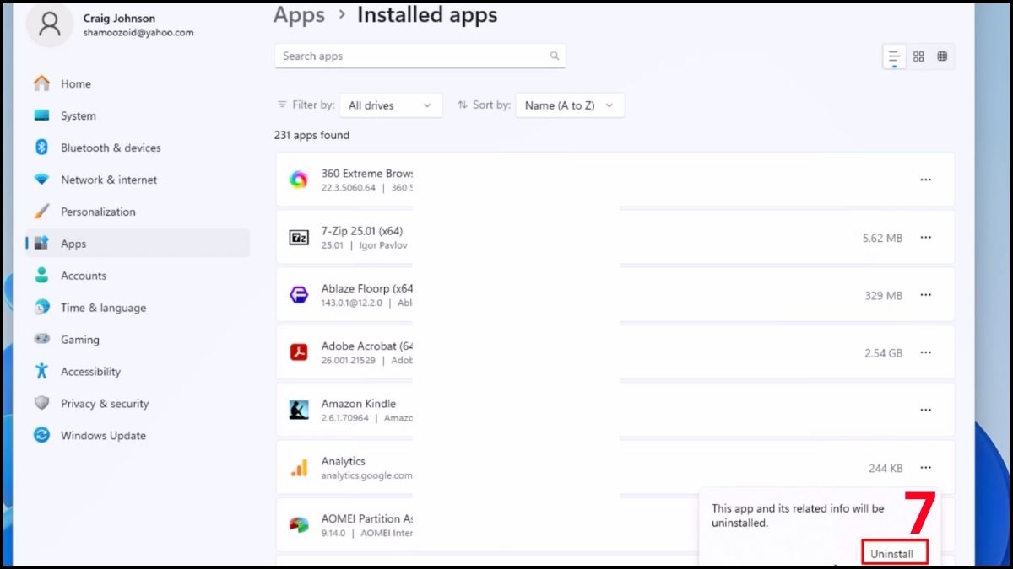Screen dimensions: 1013x569
Task: Click the 244 KB size text
Action: [886, 468]
